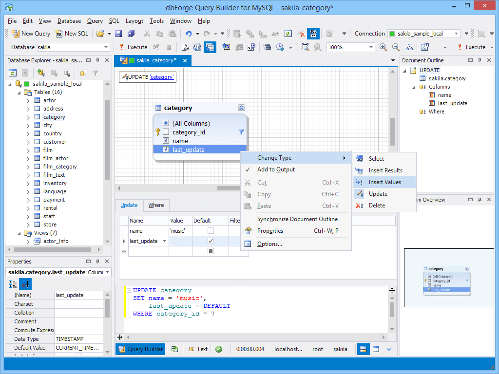The image size is (499, 374).
Task: Toggle the Default checkbox for last_update row
Action: coord(211,241)
